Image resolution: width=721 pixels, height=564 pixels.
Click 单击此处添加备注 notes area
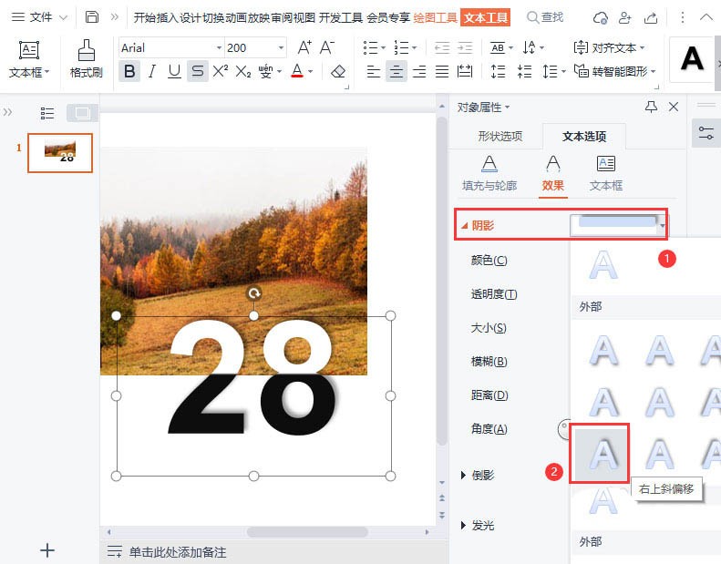click(x=178, y=552)
